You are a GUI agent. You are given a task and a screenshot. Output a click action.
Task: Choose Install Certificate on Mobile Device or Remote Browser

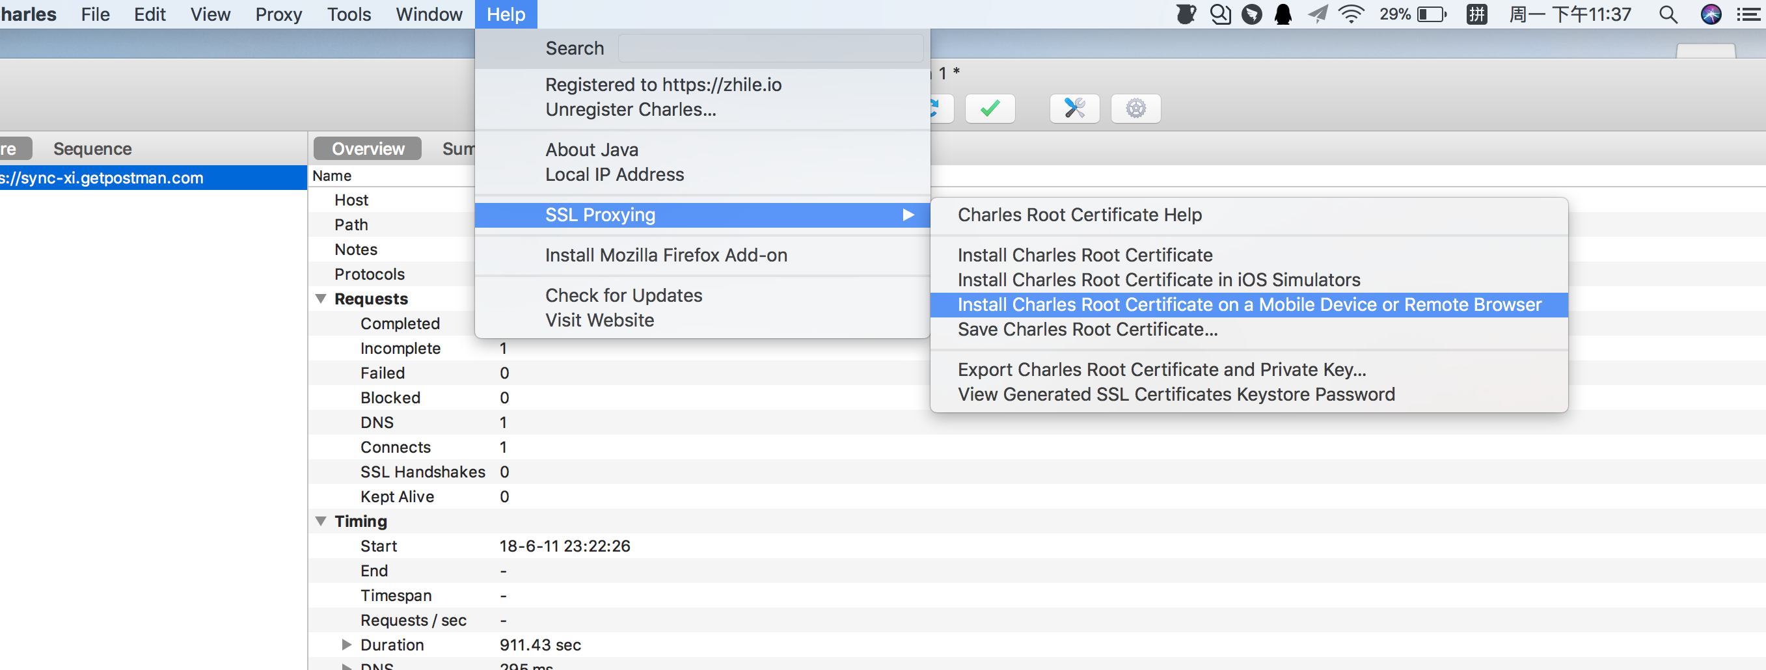coord(1249,305)
